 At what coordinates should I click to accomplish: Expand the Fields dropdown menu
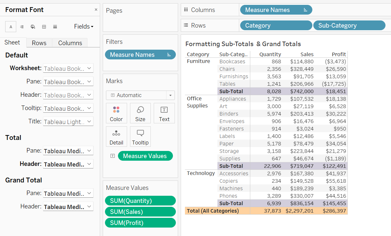click(x=84, y=27)
